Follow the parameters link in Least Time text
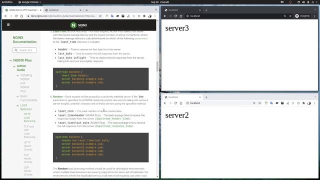320x180 pixels. [141, 38]
